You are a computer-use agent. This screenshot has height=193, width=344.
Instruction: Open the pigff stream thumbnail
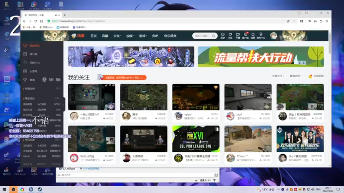click(x=248, y=97)
